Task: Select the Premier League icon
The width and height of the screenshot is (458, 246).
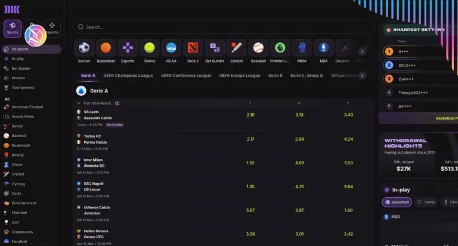Action: (280, 48)
